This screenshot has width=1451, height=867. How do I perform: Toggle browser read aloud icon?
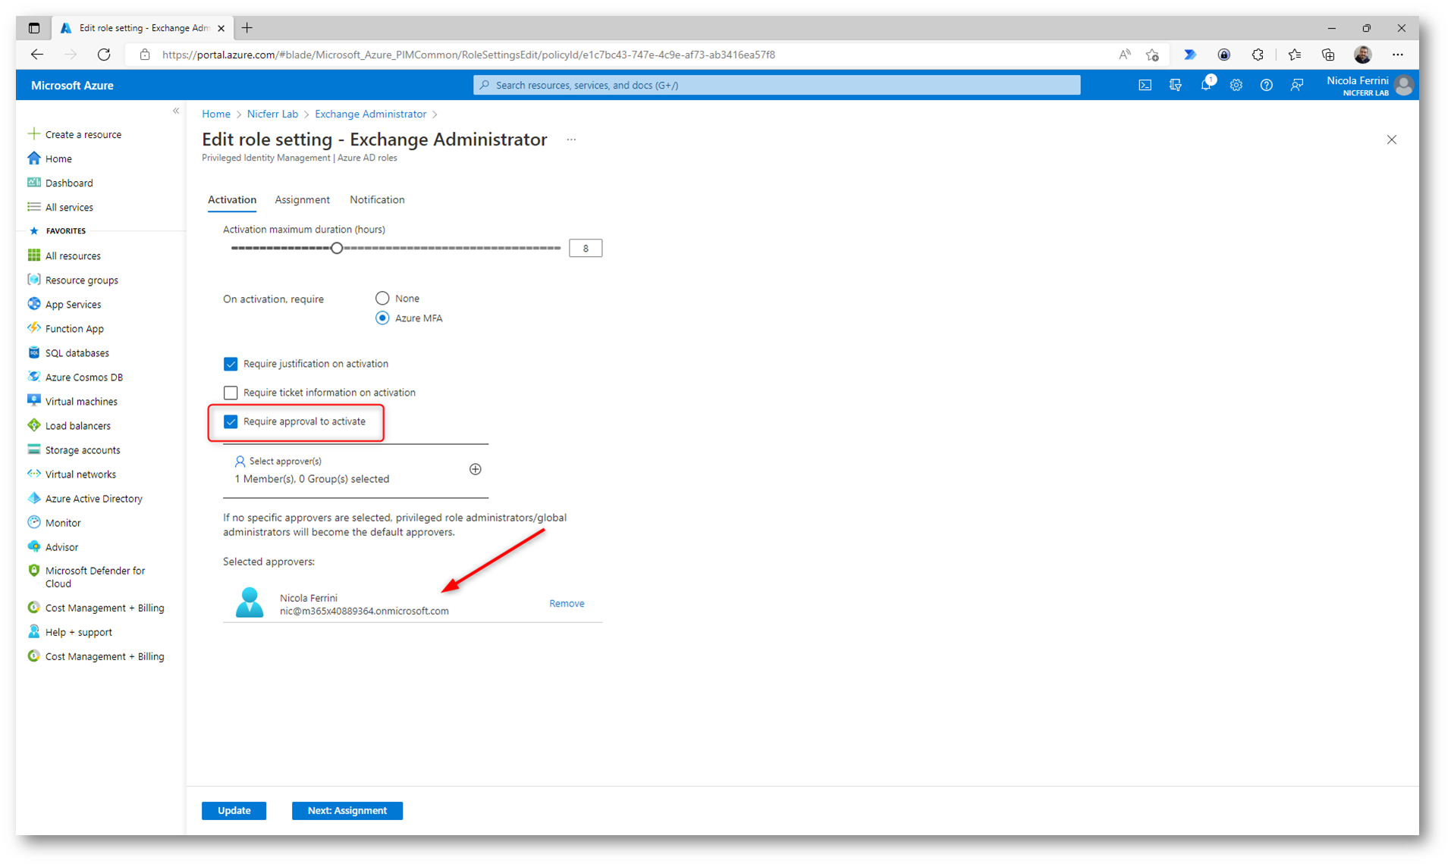coord(1124,55)
